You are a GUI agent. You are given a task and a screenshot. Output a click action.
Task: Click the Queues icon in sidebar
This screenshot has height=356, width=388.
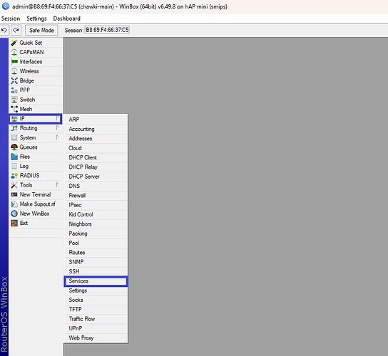(x=14, y=147)
